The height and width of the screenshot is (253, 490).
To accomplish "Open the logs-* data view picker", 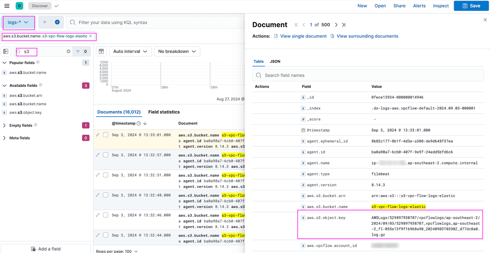I will pos(18,23).
